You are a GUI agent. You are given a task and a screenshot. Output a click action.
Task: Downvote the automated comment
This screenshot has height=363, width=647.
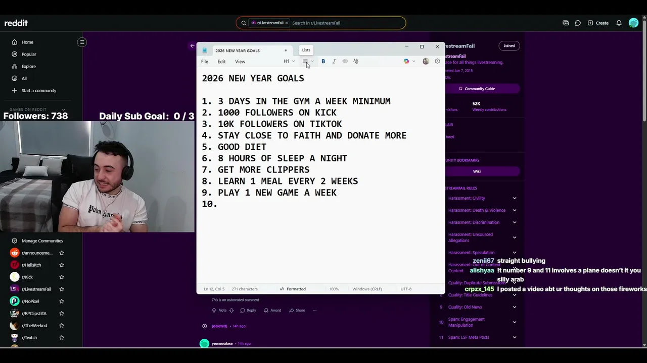pos(232,311)
